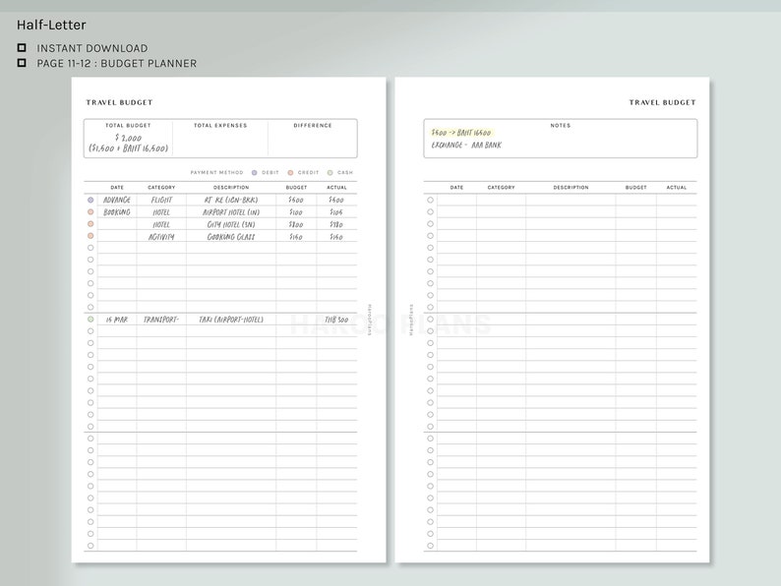Check the INSTANT DOWNLOAD square bullet
781x586 pixels.
point(22,48)
